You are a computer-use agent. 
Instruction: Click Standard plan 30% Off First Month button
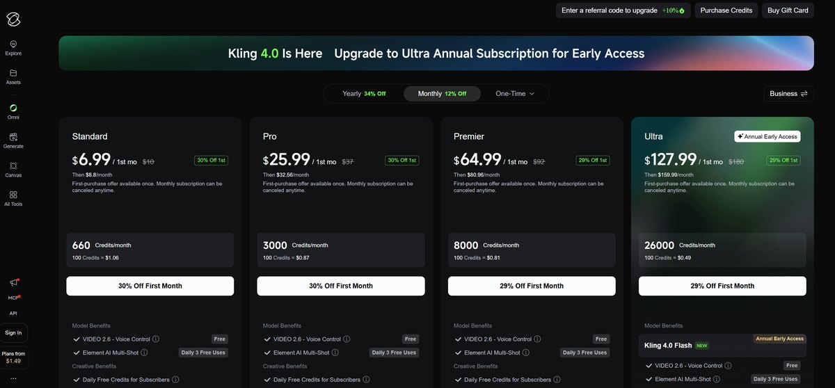click(150, 286)
